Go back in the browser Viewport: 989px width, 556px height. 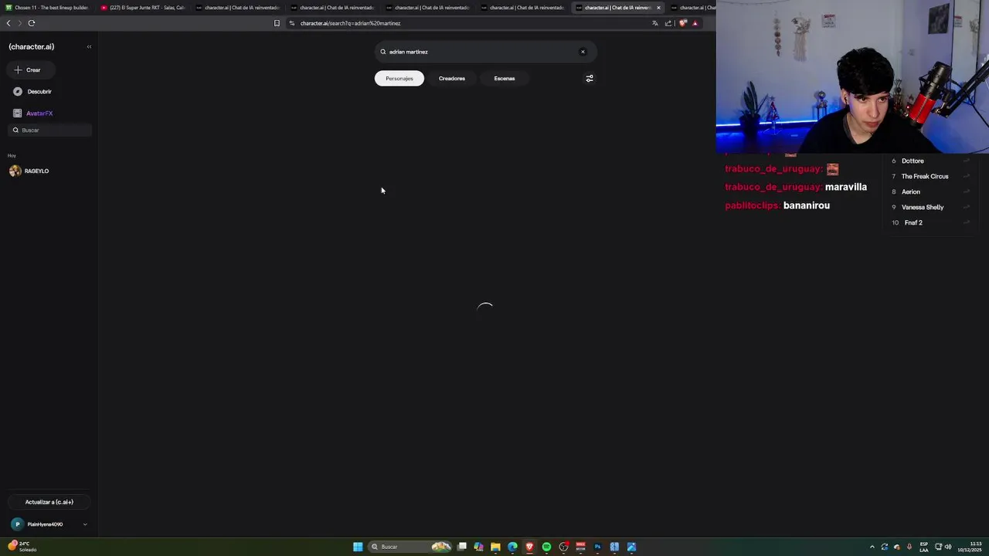[x=8, y=23]
